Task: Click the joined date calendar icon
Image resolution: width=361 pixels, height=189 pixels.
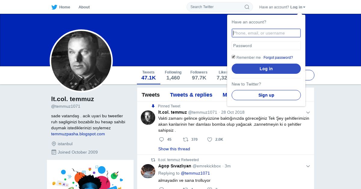Action: 54,152
